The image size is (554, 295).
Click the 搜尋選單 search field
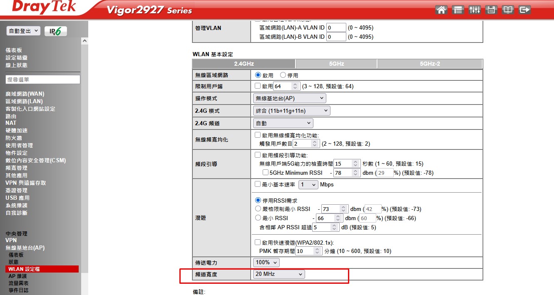43,79
